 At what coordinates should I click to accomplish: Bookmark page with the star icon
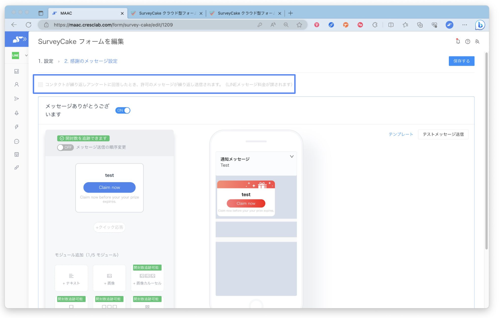point(299,25)
